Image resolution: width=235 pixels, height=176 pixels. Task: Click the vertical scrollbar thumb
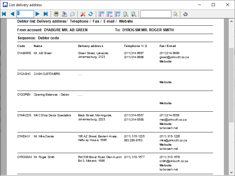231,85
